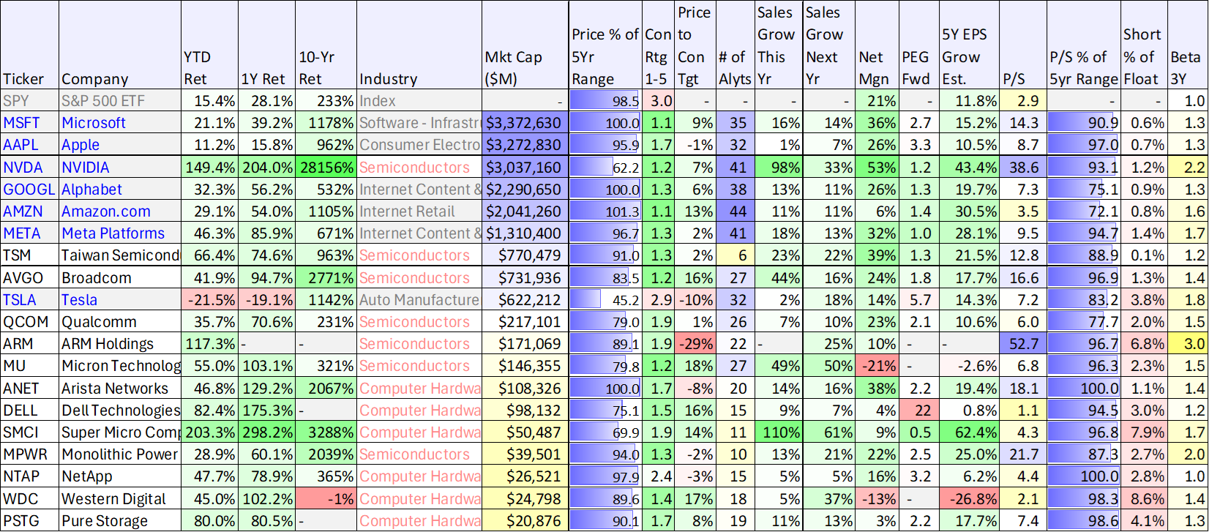This screenshot has height=532, width=1209.
Task: Open the Microsoft company link
Action: (x=94, y=123)
